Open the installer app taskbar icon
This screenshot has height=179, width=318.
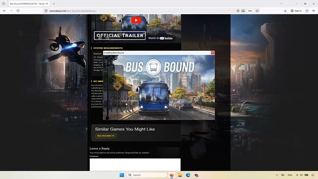coord(196,175)
